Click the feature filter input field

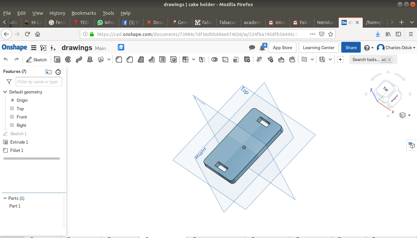coord(39,82)
